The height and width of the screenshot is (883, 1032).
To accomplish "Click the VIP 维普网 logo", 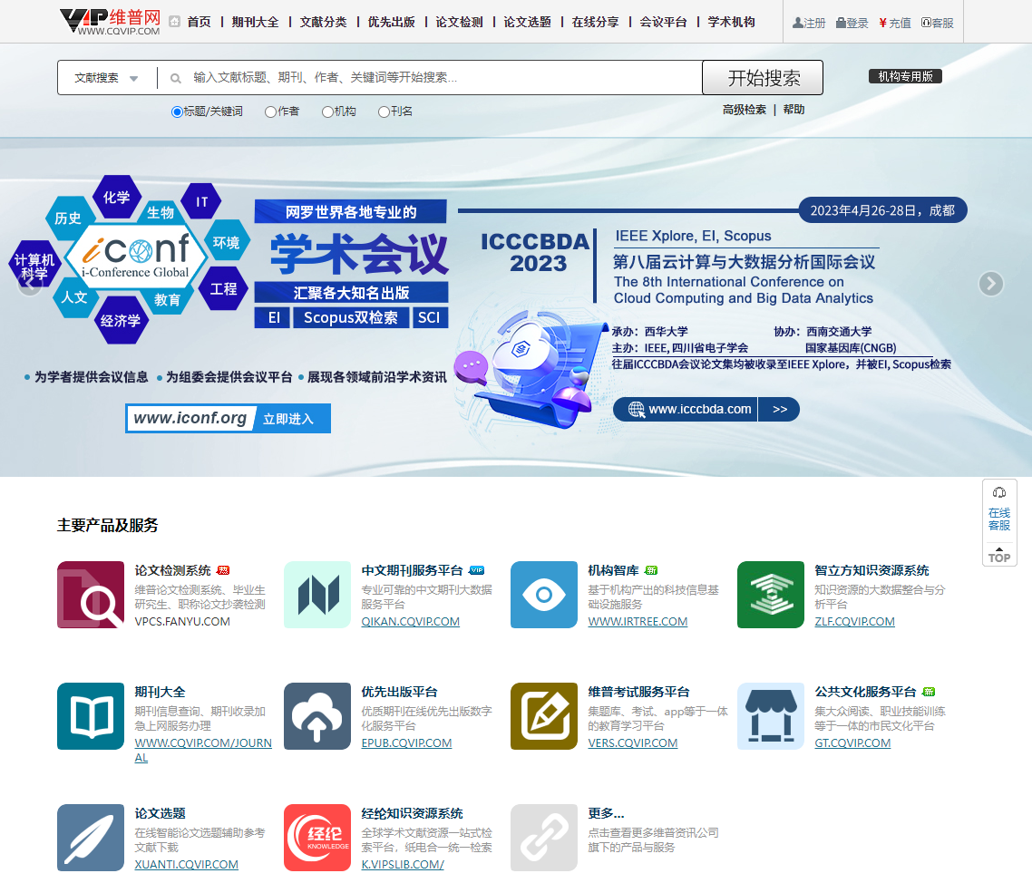I will coord(110,21).
